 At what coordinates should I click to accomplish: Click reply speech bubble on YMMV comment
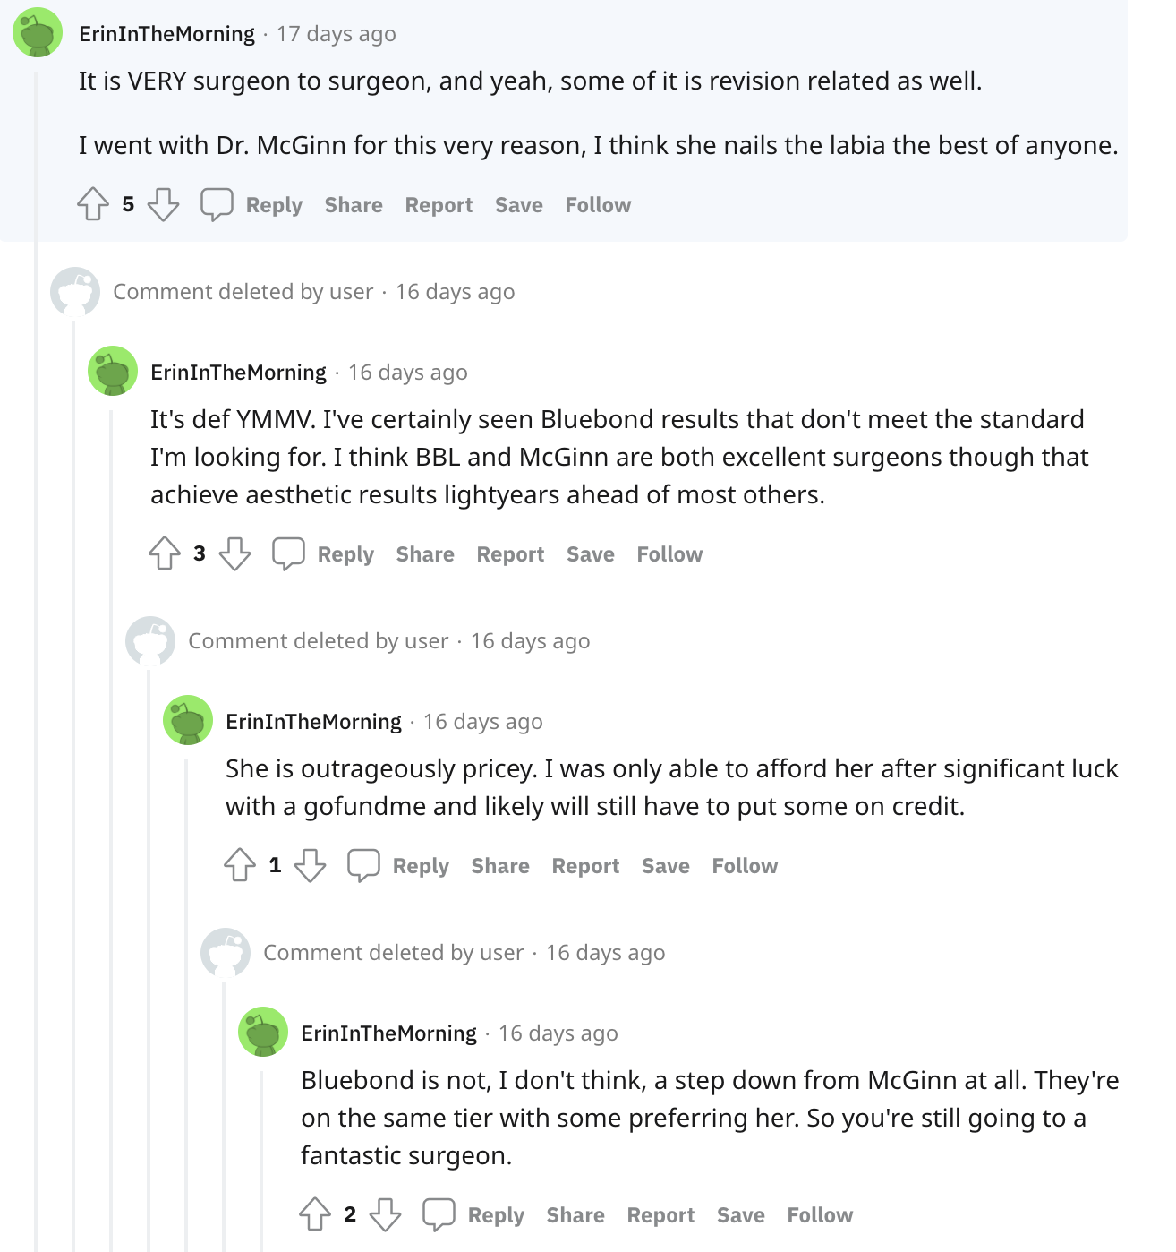coord(288,553)
